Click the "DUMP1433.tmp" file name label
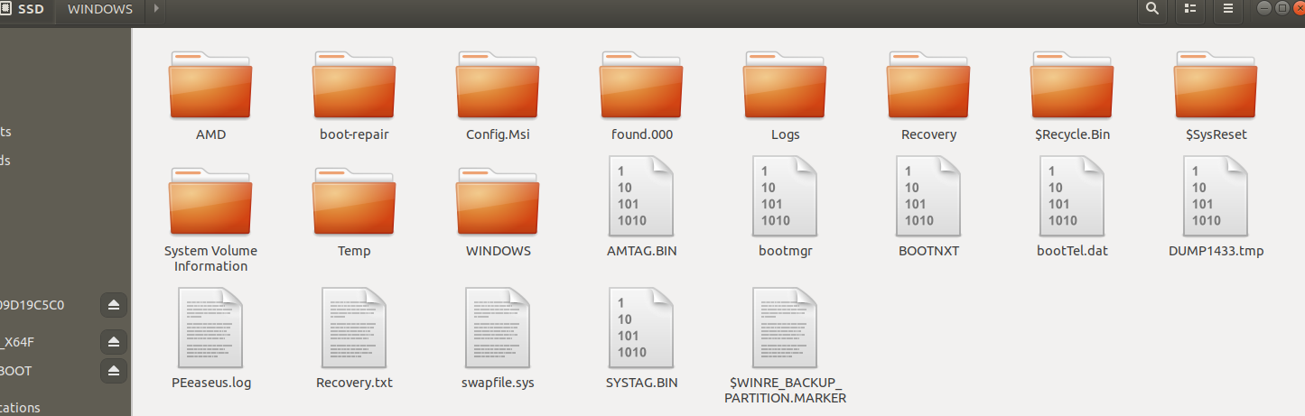This screenshot has height=416, width=1305. click(1216, 251)
